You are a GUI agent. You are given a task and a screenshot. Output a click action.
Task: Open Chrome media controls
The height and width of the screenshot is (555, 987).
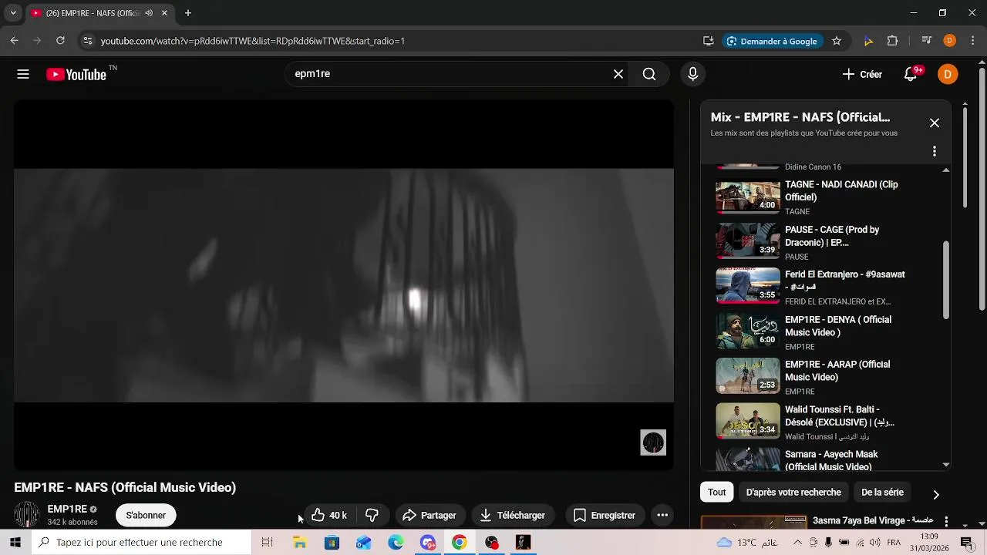[x=927, y=41]
